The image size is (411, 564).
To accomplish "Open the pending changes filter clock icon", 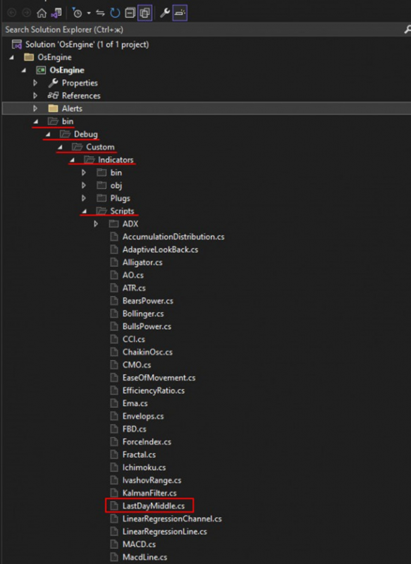I will [x=77, y=13].
